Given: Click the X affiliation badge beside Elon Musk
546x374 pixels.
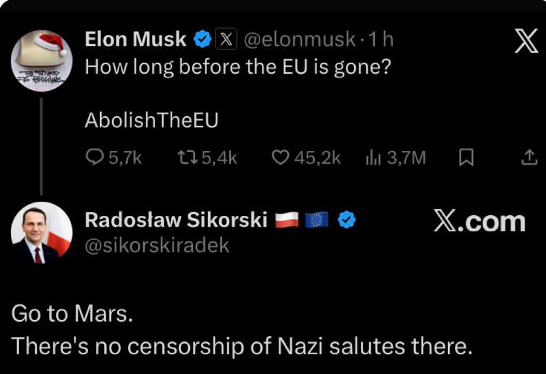Looking at the screenshot, I should click(225, 39).
